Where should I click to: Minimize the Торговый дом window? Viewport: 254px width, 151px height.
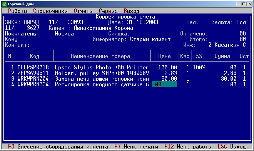(x=239, y=4)
